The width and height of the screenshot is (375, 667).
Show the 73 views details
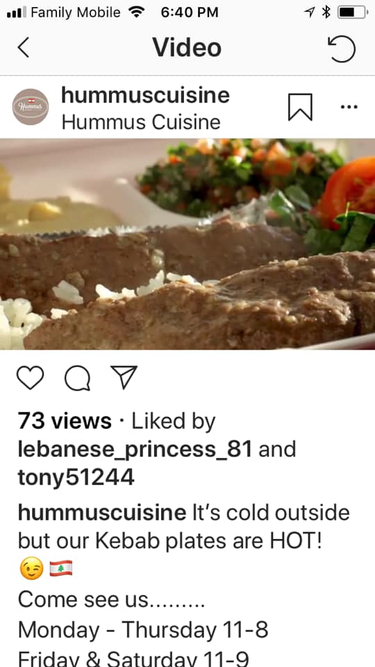(x=65, y=422)
